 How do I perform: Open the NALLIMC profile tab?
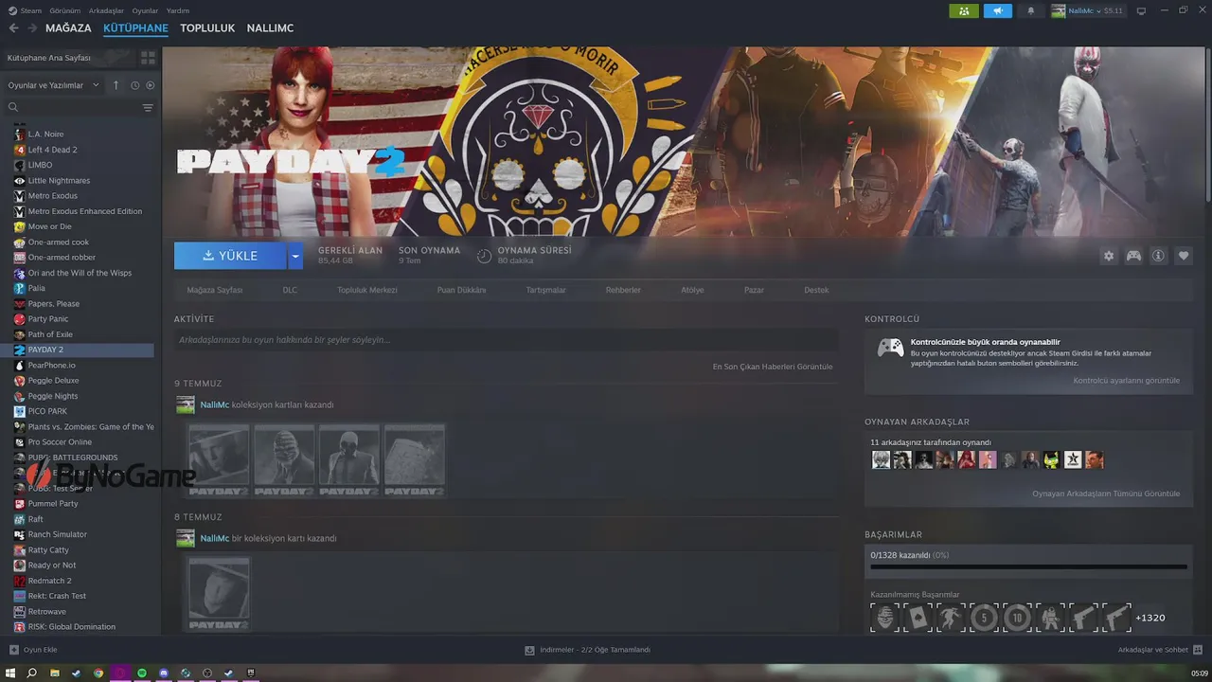[270, 28]
